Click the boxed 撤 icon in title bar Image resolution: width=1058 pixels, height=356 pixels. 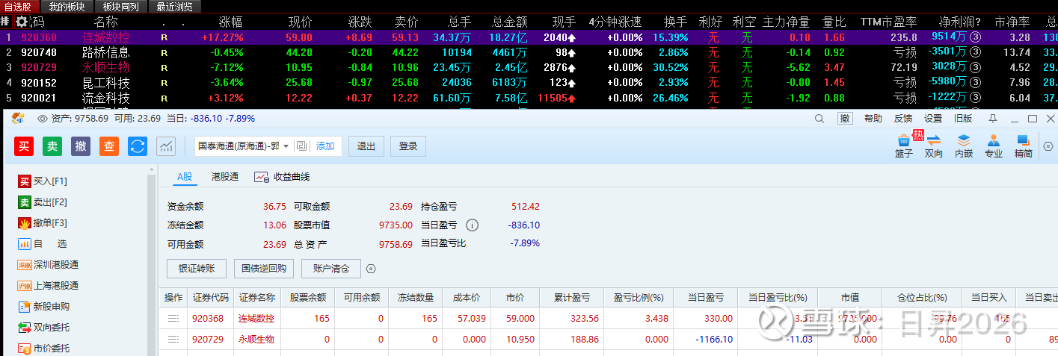tap(844, 119)
